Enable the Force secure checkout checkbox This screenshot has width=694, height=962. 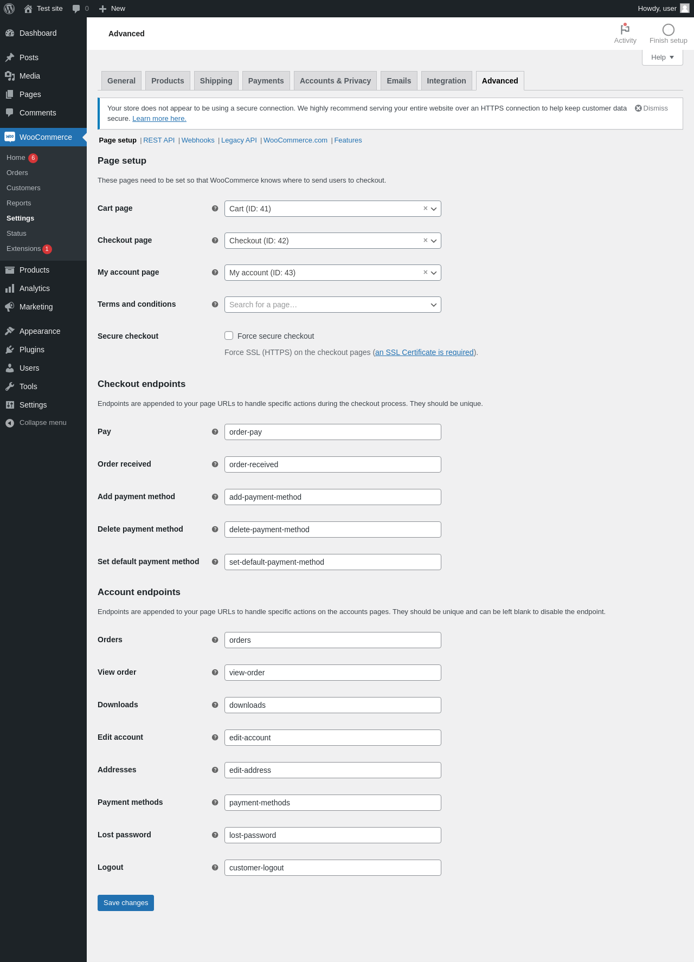(x=229, y=336)
